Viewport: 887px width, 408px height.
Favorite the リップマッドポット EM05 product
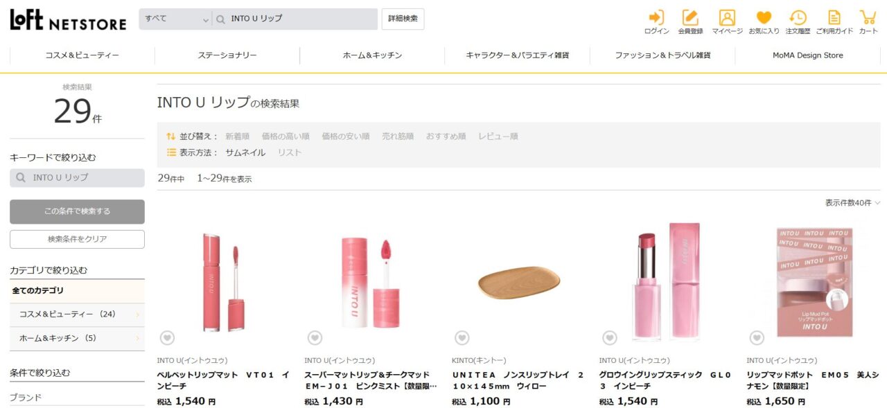click(x=757, y=338)
